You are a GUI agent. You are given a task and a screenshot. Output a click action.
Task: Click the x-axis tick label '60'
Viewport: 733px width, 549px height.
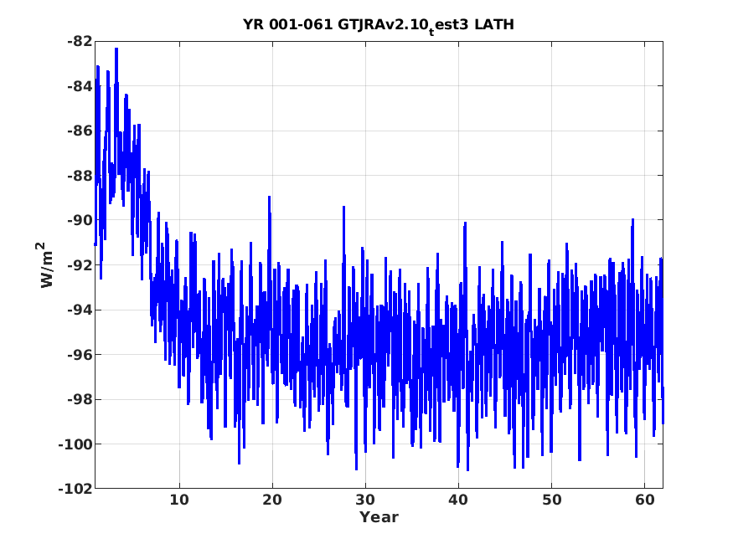click(x=645, y=500)
